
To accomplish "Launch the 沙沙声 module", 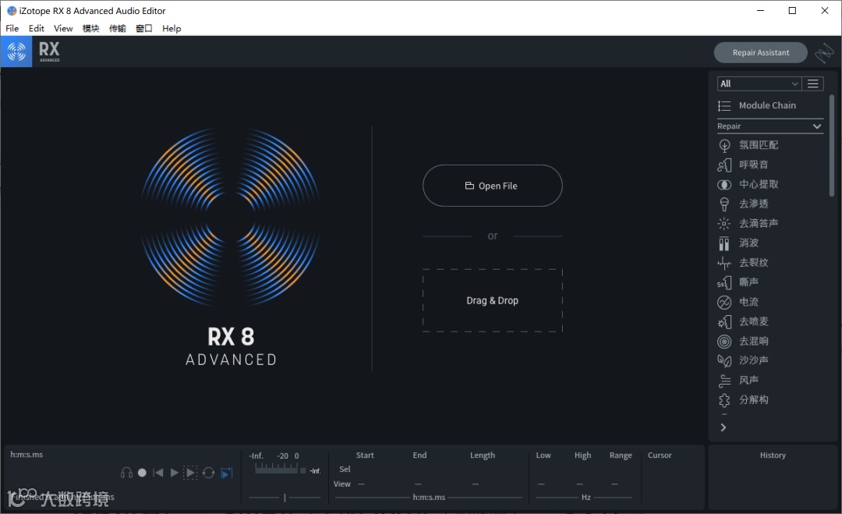I will click(x=743, y=360).
